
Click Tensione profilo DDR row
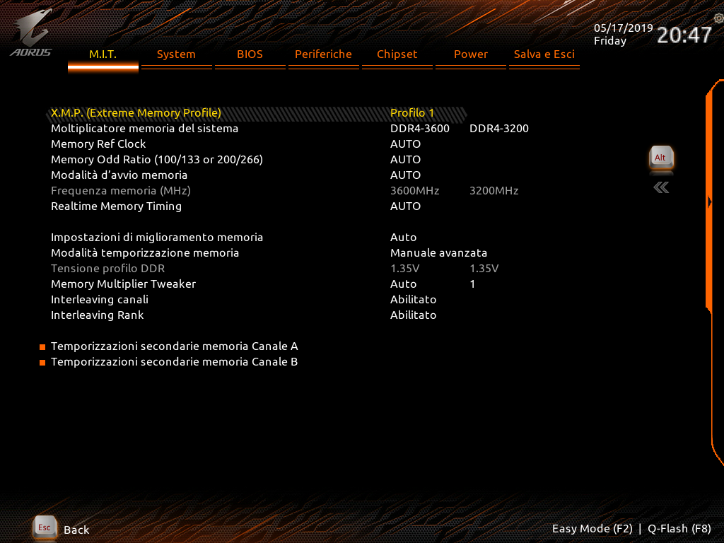275,268
